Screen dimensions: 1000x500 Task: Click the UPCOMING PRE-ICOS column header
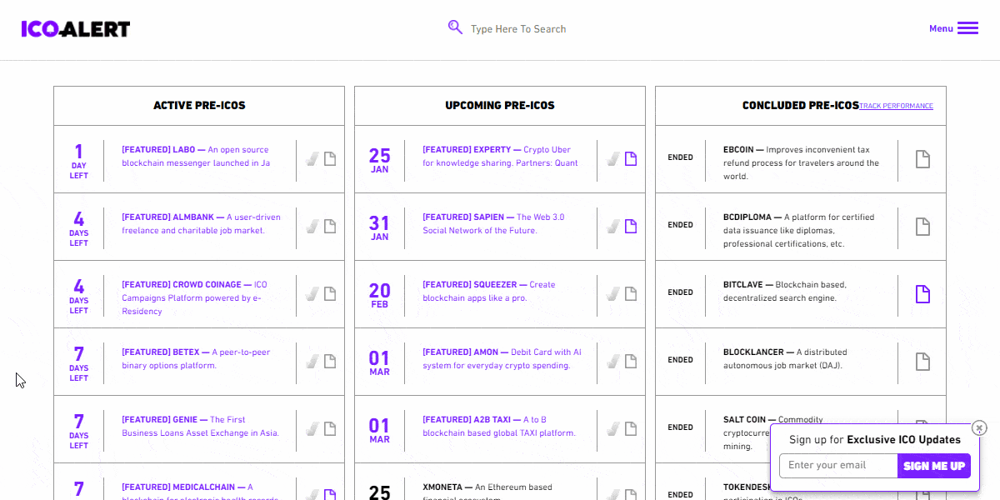coord(500,106)
